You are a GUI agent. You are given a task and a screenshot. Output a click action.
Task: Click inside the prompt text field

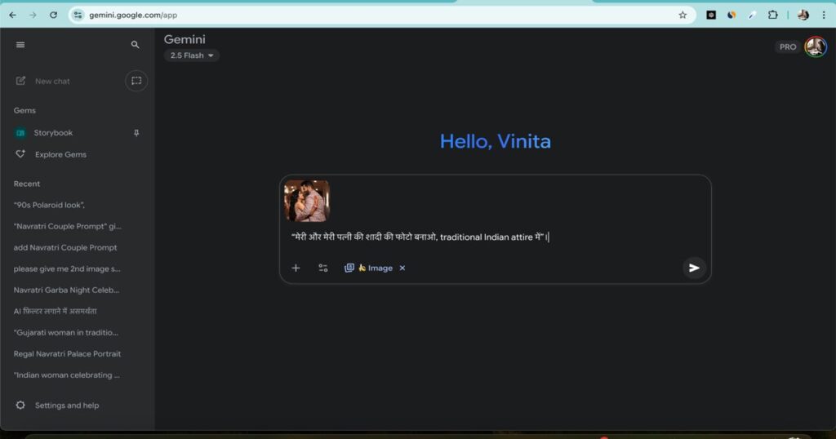pos(495,237)
